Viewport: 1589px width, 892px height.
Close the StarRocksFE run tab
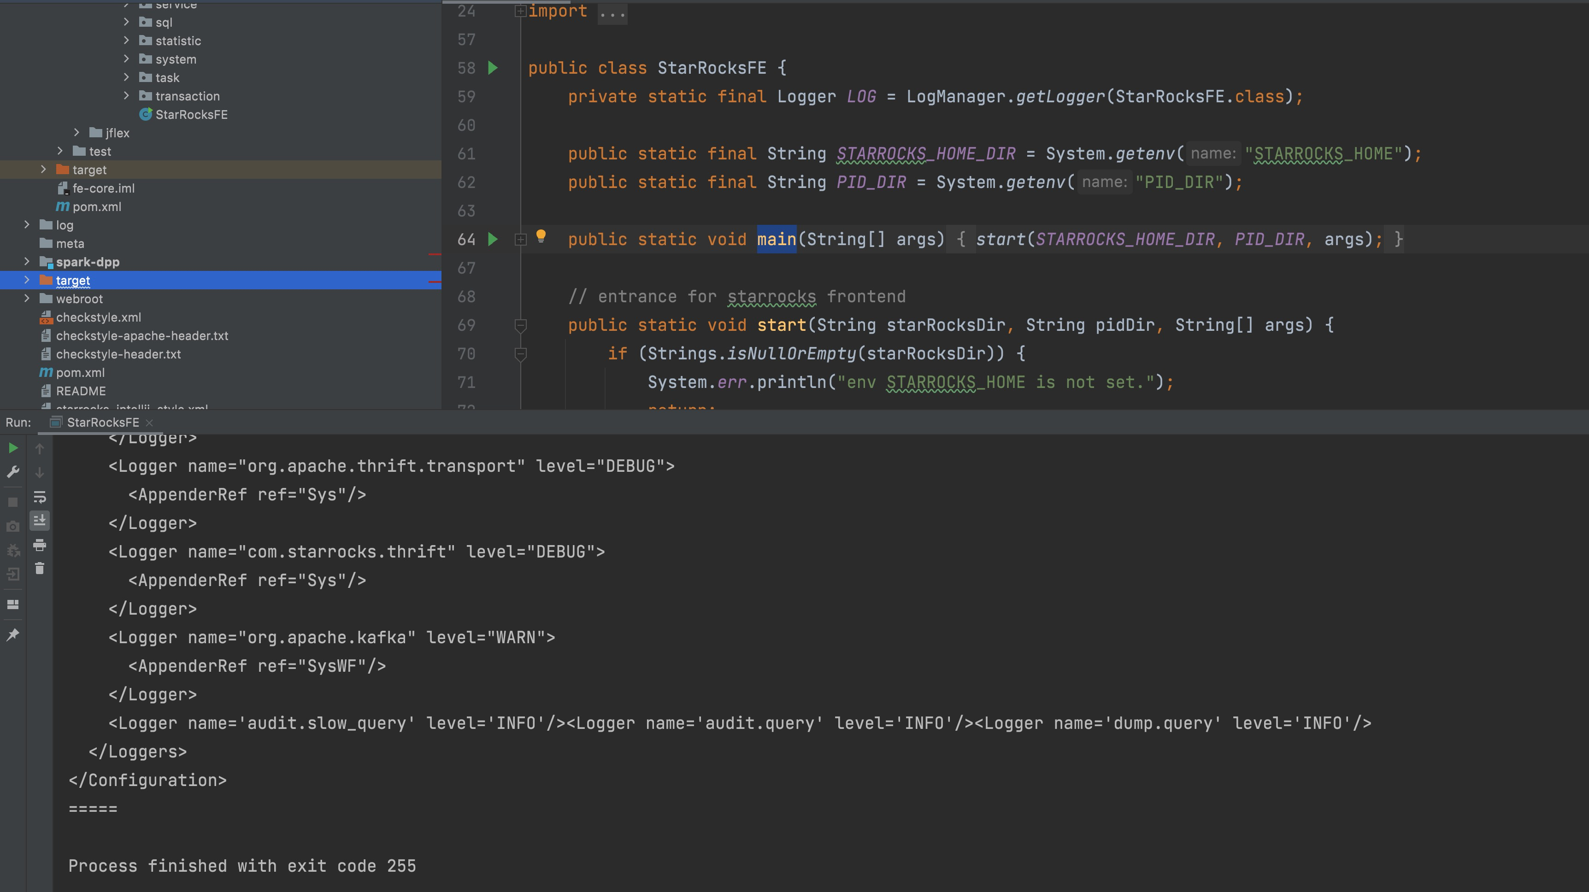149,423
